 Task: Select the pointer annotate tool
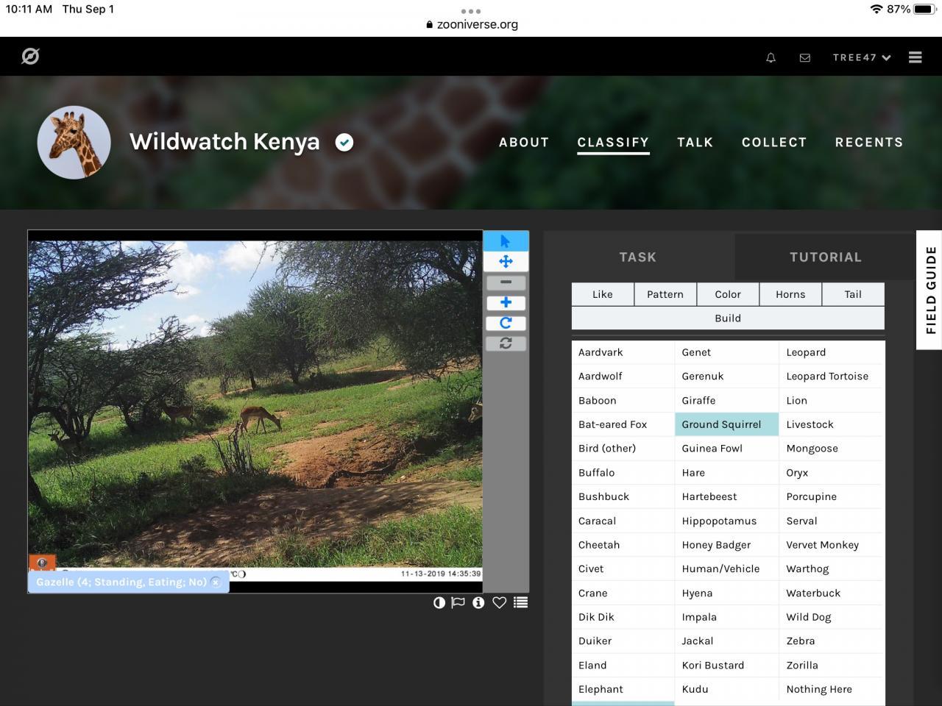pos(506,241)
